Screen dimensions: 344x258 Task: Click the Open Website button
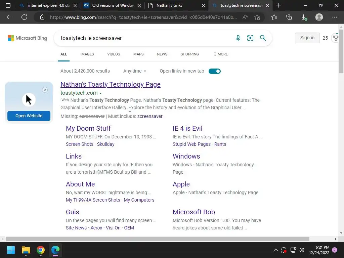click(x=29, y=116)
